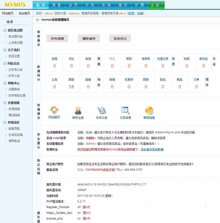Click the 公告 statistics cell
220x223 pixels.
coord(55,84)
